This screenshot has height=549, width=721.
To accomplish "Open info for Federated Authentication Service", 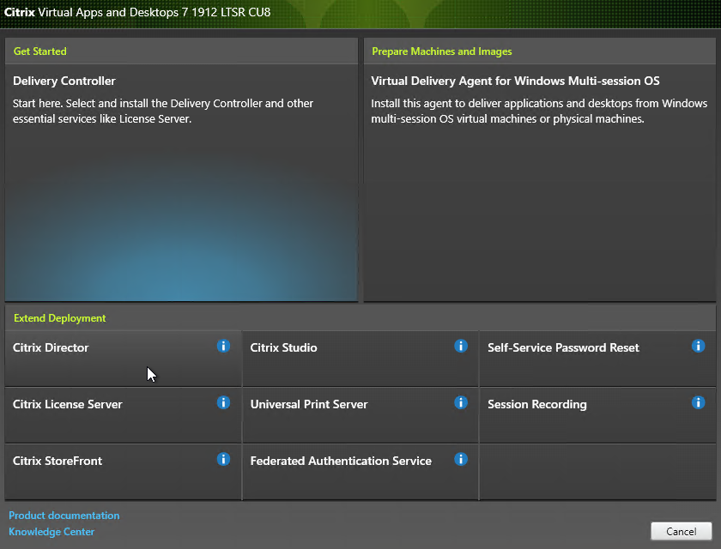I will coord(461,459).
